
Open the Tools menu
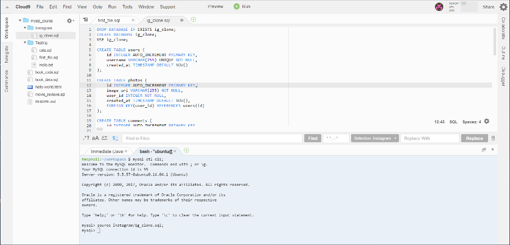point(127,7)
